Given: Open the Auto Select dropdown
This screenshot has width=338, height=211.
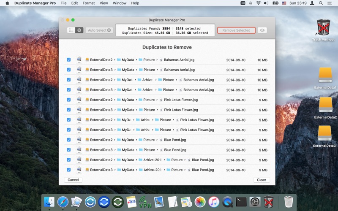Looking at the screenshot, I should (x=99, y=30).
